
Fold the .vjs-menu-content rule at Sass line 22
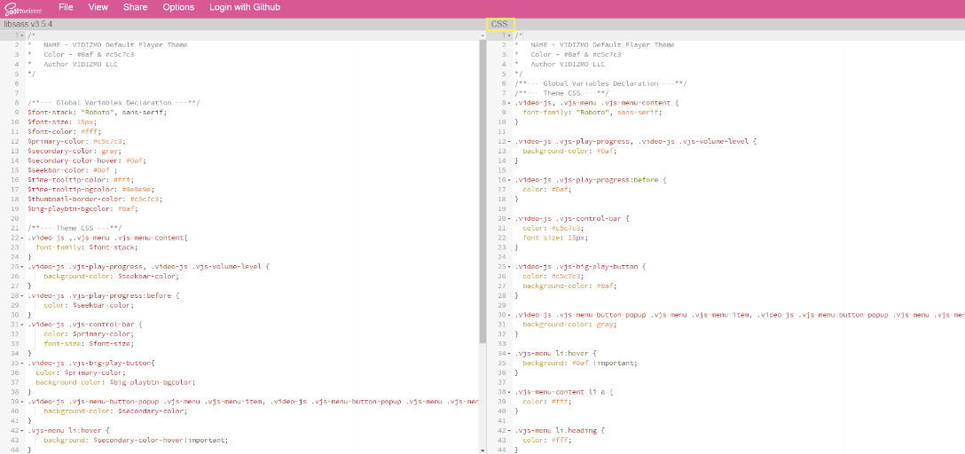point(22,238)
